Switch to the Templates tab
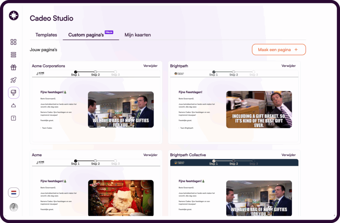340x223 pixels. [46, 35]
